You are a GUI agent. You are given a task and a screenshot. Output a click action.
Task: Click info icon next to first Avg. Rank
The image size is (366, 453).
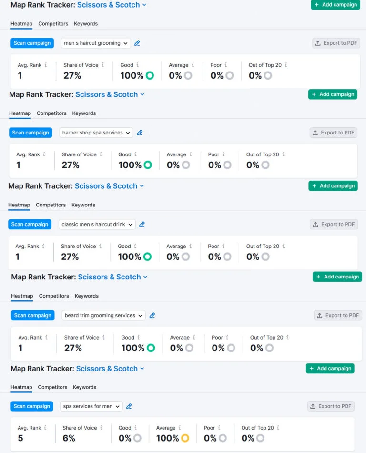(x=46, y=65)
